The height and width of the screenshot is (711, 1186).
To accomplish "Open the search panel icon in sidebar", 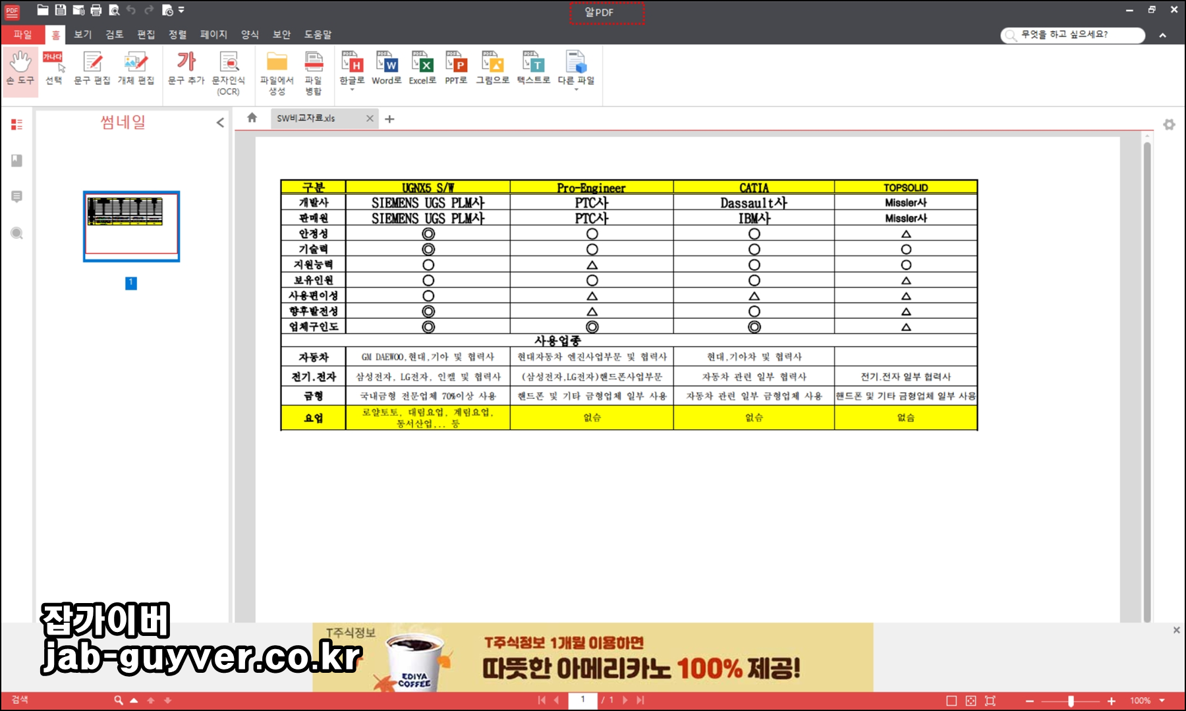I will coord(17,233).
